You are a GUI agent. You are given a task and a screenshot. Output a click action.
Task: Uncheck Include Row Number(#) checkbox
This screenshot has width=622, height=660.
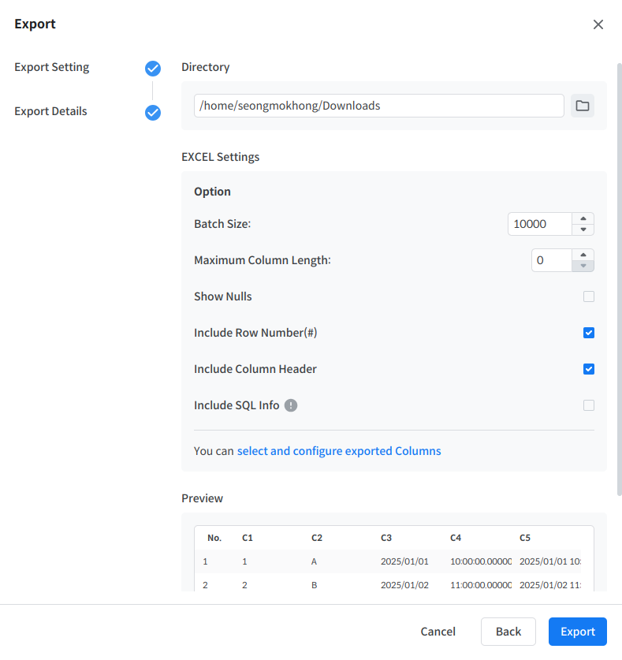click(x=588, y=333)
